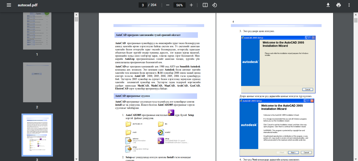Select the page number input field
The image size is (358, 161).
coord(143,5)
